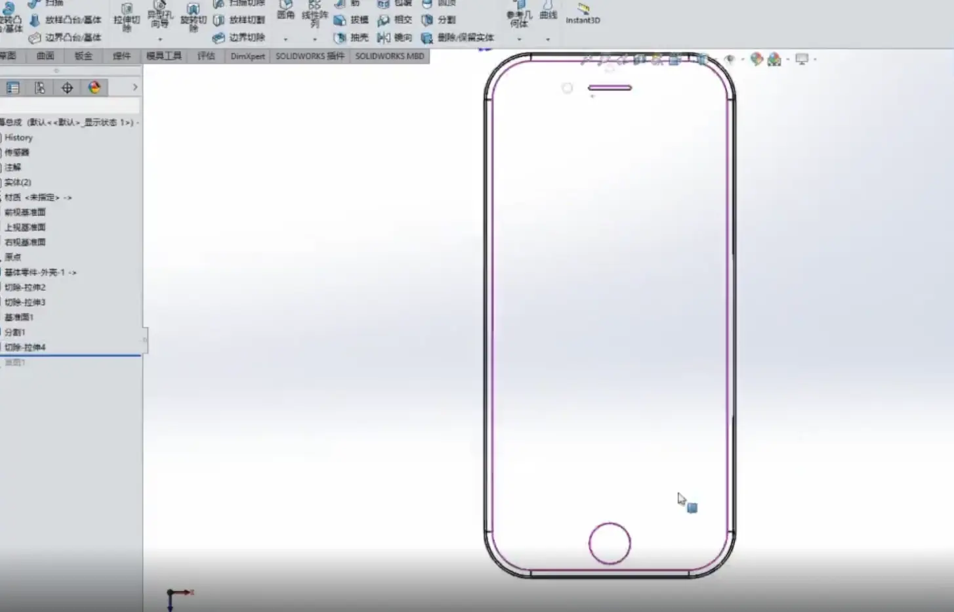Select 边界凸台/基体 boundary boss tool
The height and width of the screenshot is (612, 954).
[66, 38]
